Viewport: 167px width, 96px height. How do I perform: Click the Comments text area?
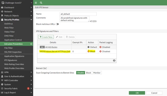pyautogui.click(x=75, y=19)
